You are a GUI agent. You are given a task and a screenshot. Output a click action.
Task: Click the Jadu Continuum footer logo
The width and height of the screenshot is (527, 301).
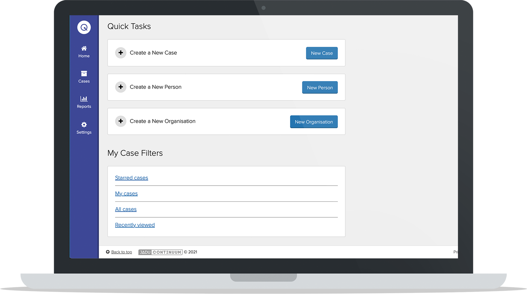[160, 252]
